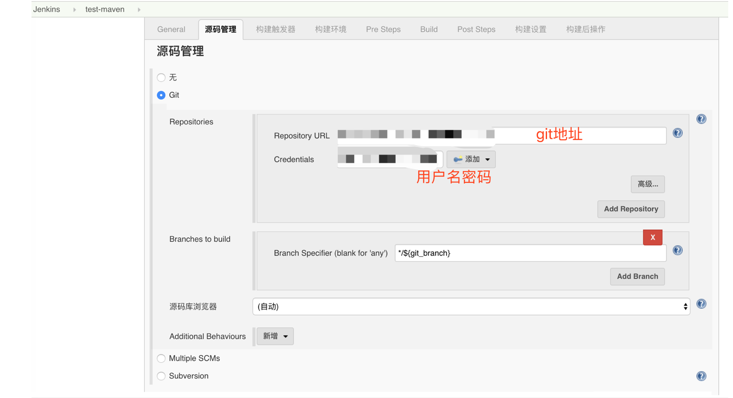
Task: Delete the branch specifier with red X
Action: (x=652, y=237)
